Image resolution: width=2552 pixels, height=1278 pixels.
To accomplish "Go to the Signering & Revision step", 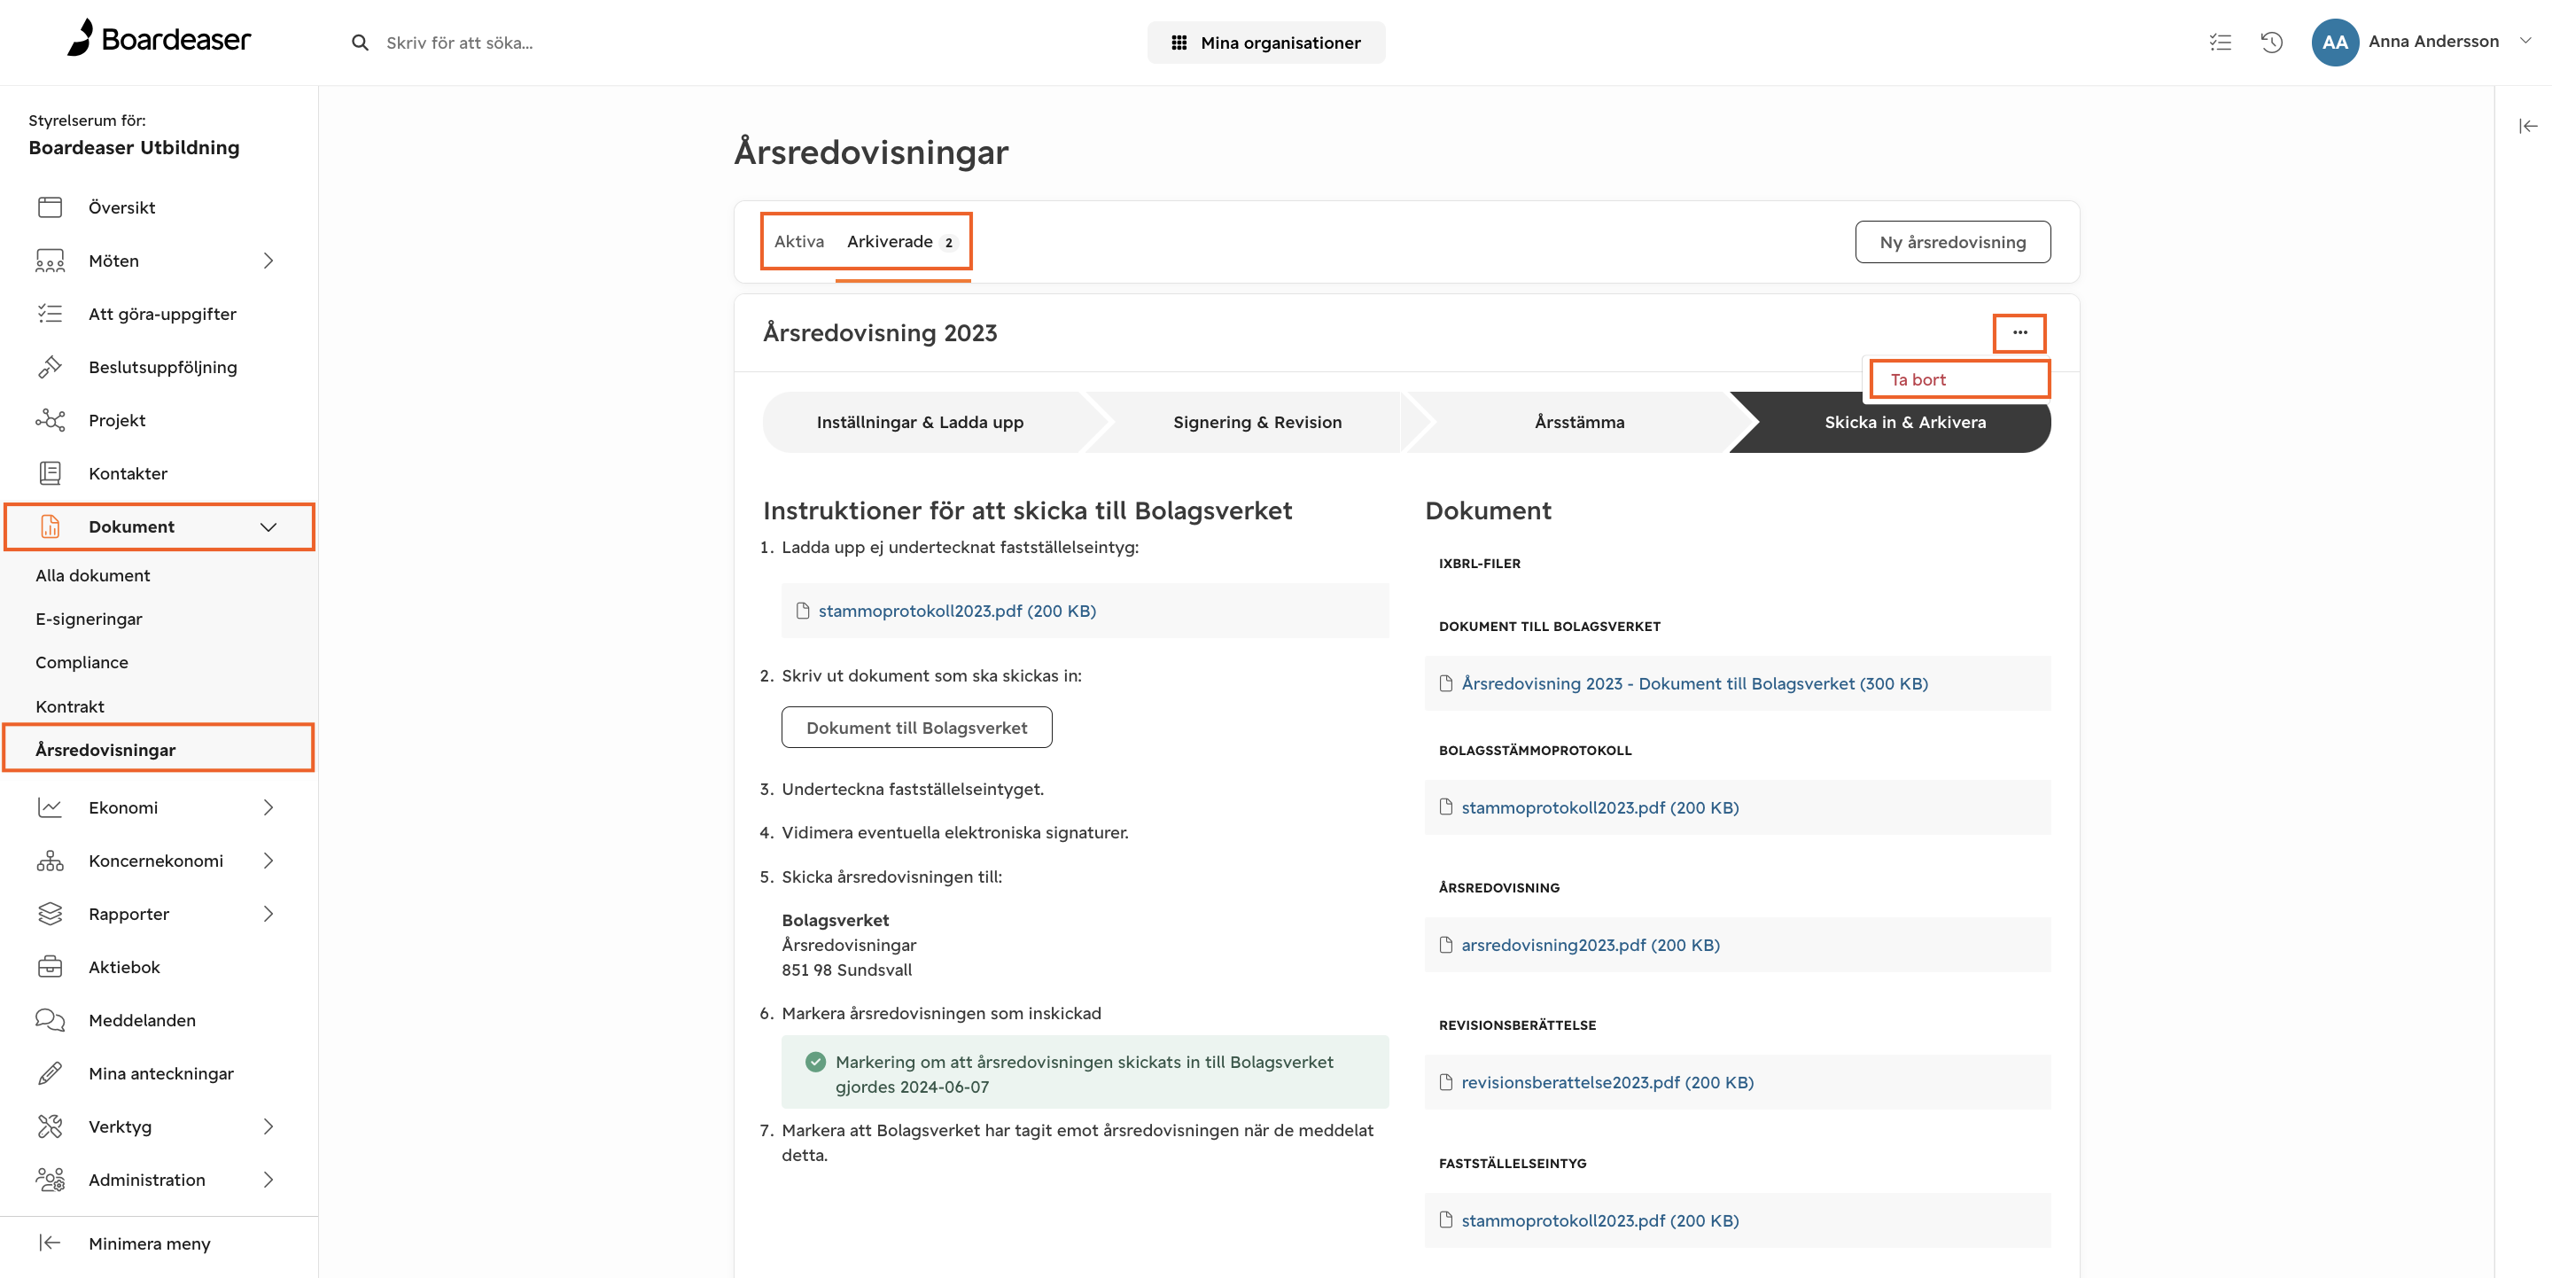I will tap(1257, 422).
